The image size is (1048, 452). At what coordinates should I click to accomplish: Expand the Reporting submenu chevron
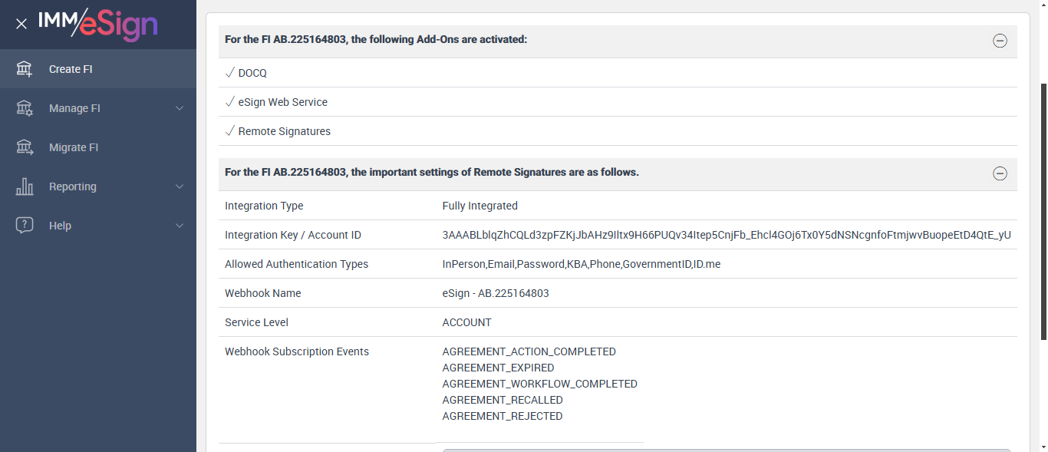coord(180,186)
